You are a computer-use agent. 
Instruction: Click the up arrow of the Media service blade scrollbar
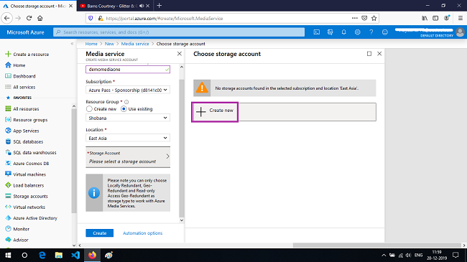182,67
